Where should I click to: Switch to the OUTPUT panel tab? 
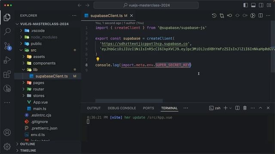click(x=94, y=108)
